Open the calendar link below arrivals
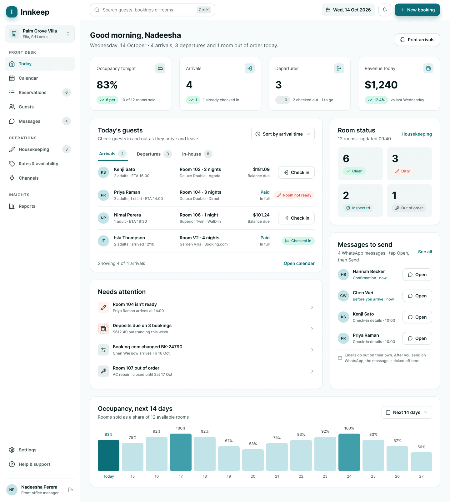The height and width of the screenshot is (502, 450). pyautogui.click(x=299, y=263)
